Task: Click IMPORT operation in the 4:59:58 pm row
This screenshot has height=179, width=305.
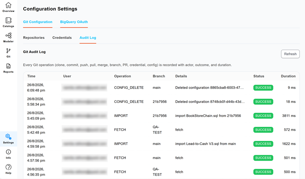Action: (121, 144)
